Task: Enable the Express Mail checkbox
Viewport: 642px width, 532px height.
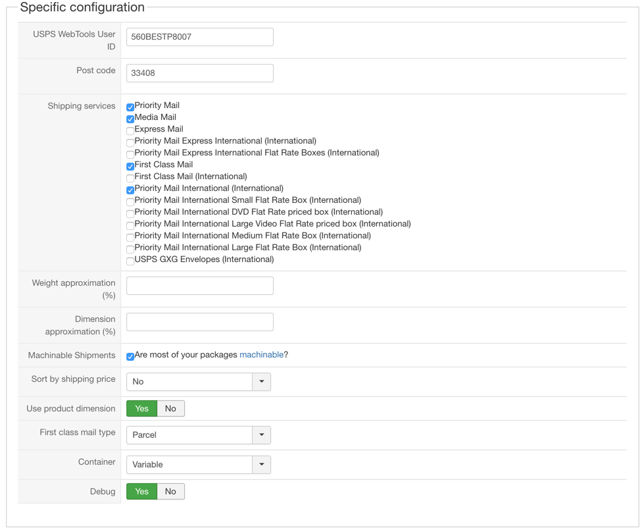Action: pyautogui.click(x=130, y=130)
